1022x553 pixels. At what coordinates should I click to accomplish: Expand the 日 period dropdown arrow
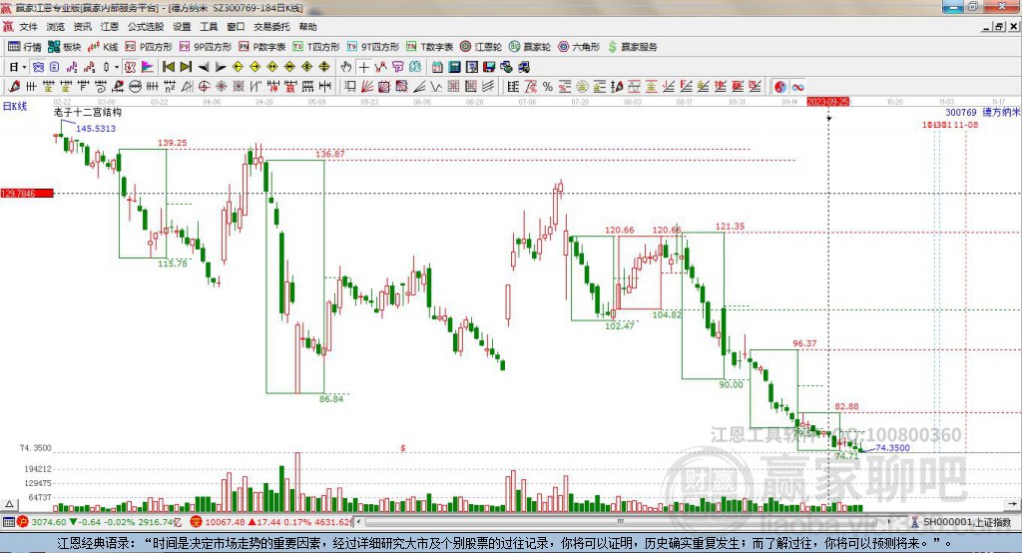[x=24, y=67]
